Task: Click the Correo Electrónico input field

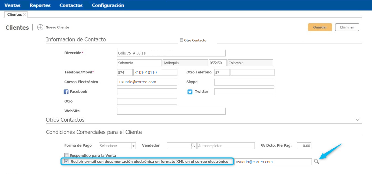Action: 147,82
